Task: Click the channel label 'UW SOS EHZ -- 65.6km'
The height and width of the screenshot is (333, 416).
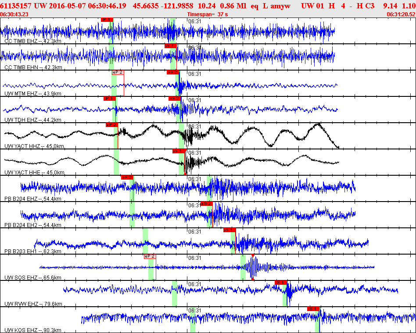Action: coord(33,278)
